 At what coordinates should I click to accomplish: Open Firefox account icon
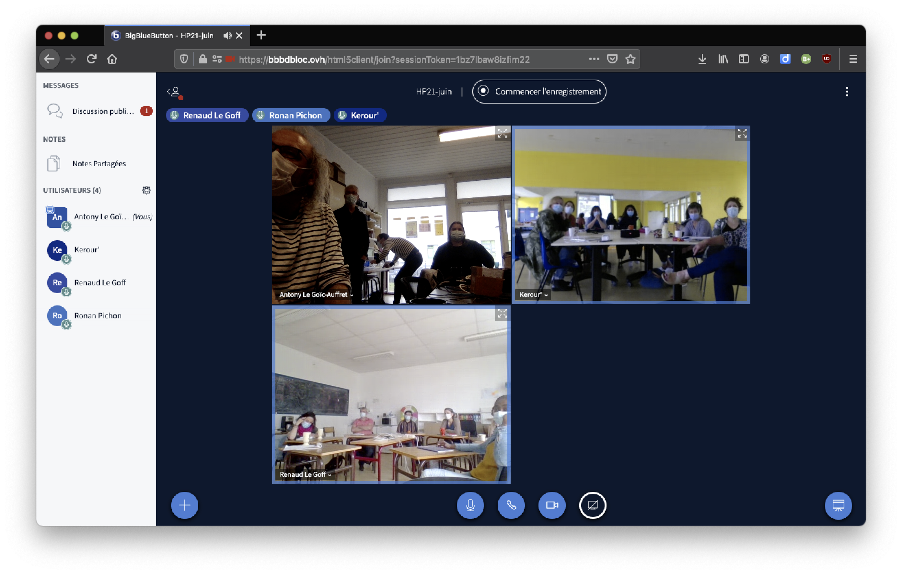point(765,59)
